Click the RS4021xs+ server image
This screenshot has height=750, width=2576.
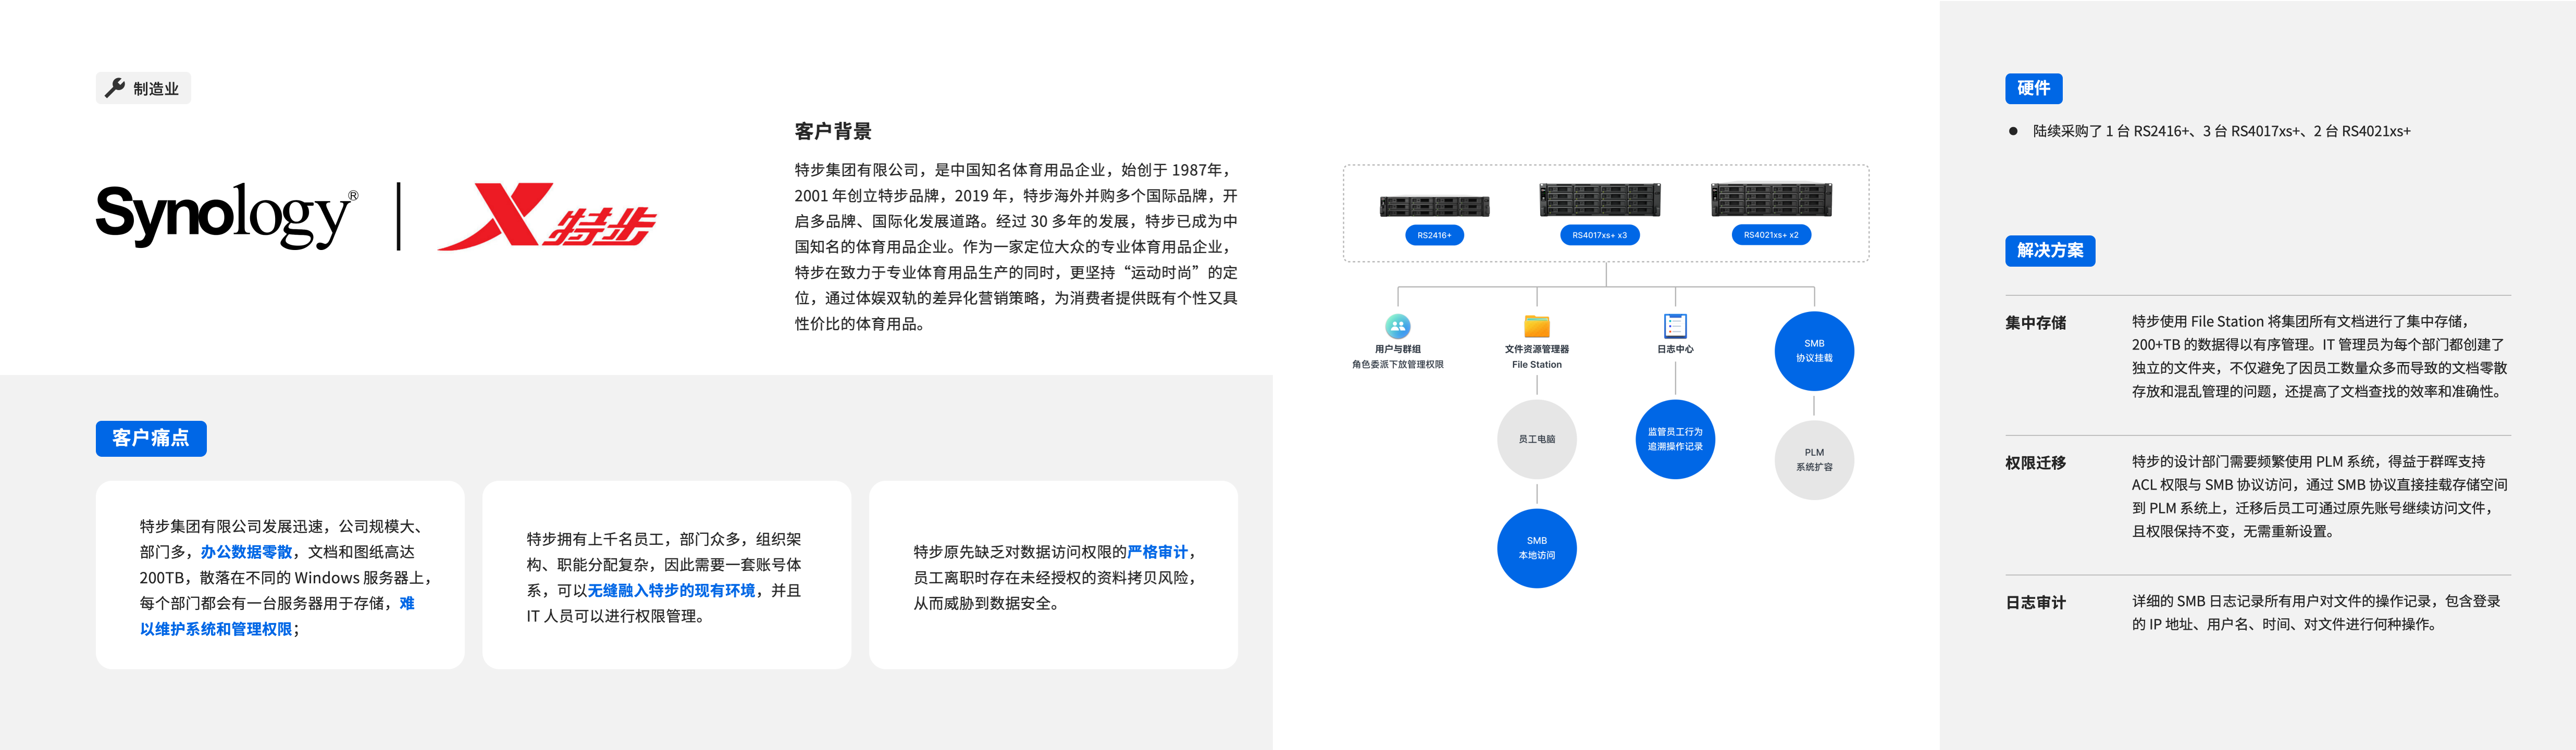(1771, 199)
